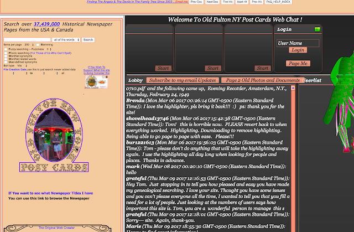Click the Next Hit button

coord(242,2)
